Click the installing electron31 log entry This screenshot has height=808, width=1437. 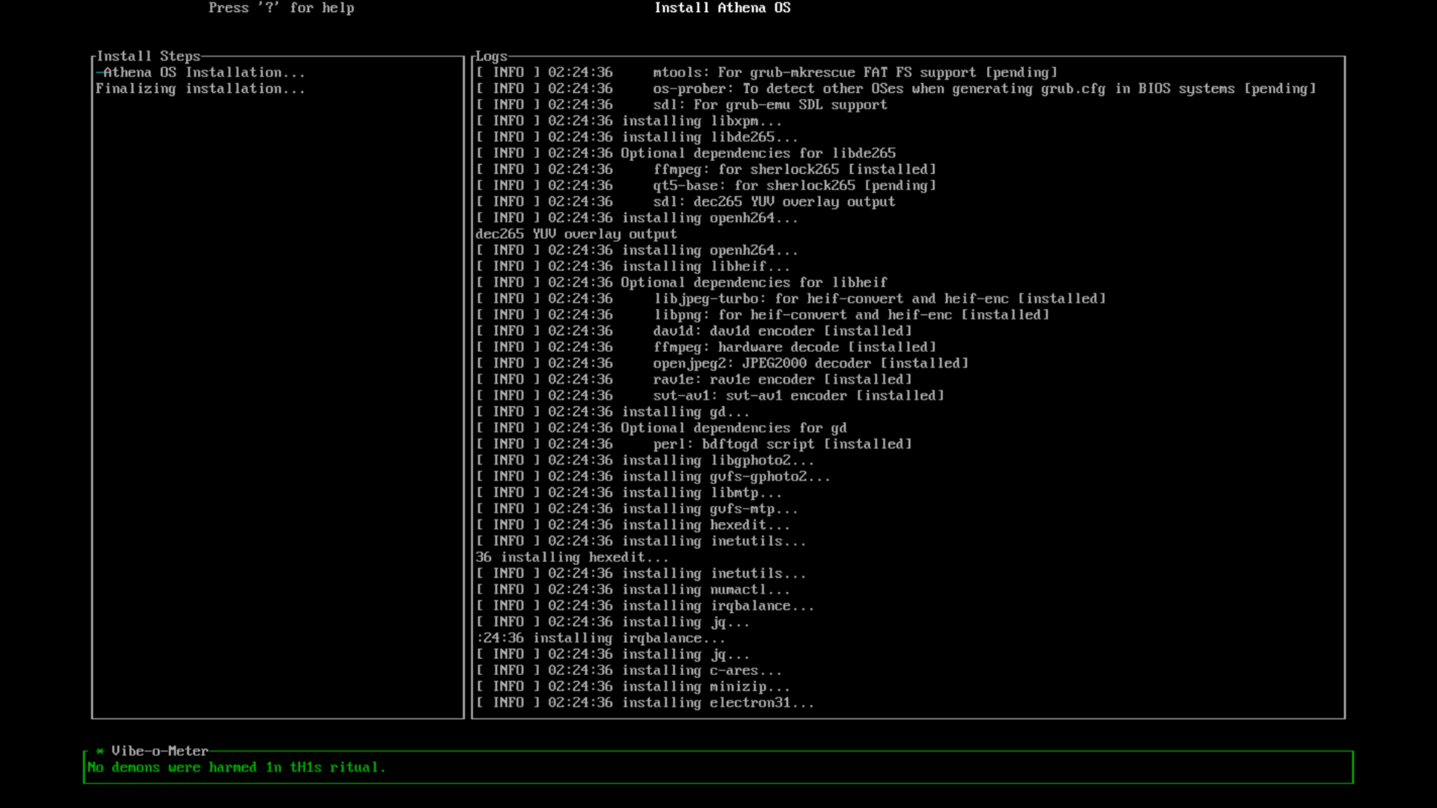tap(645, 703)
